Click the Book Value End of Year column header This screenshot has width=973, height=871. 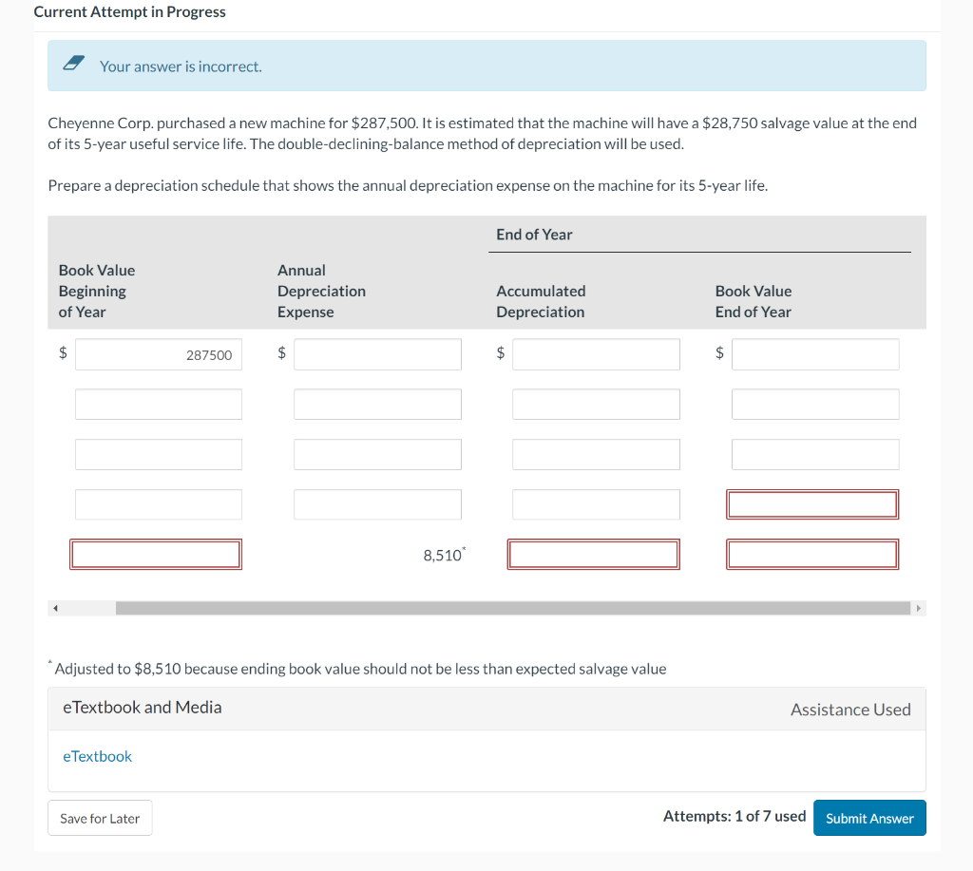click(x=754, y=301)
